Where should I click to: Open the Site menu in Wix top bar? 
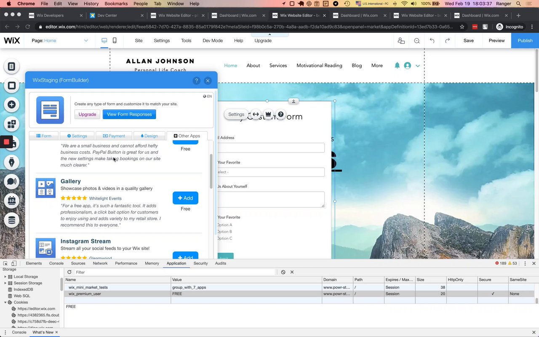(x=139, y=41)
